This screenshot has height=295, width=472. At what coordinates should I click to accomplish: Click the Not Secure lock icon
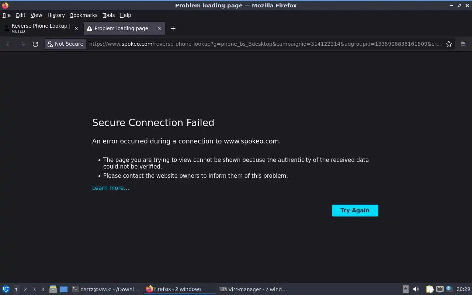(50, 44)
